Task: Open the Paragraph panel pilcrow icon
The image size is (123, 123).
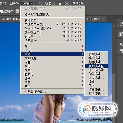Action: [121, 51]
